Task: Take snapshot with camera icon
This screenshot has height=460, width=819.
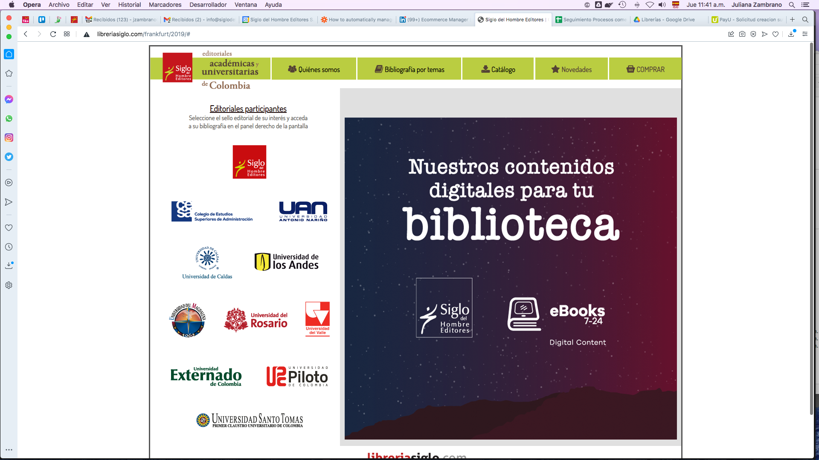Action: tap(742, 34)
